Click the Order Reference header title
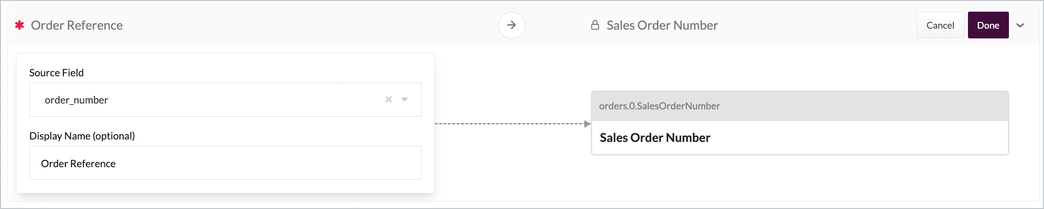 [77, 25]
